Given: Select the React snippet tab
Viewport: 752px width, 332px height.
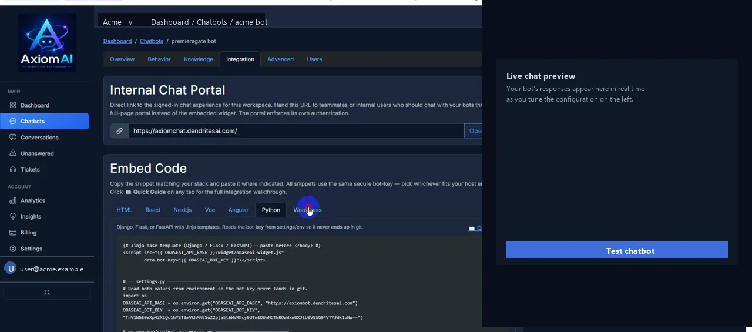Looking at the screenshot, I should 153,210.
